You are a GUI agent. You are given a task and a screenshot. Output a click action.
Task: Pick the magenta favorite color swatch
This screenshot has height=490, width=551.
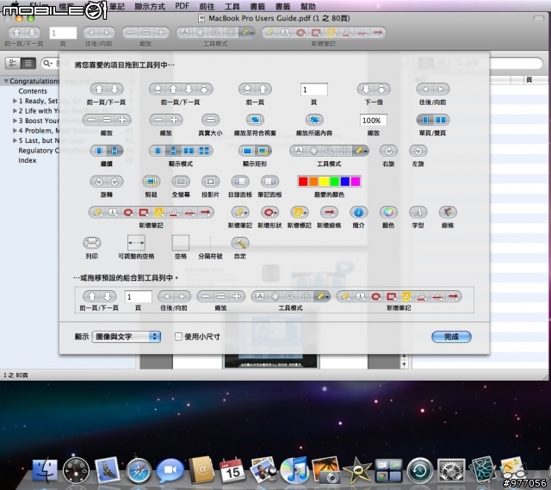click(x=356, y=182)
